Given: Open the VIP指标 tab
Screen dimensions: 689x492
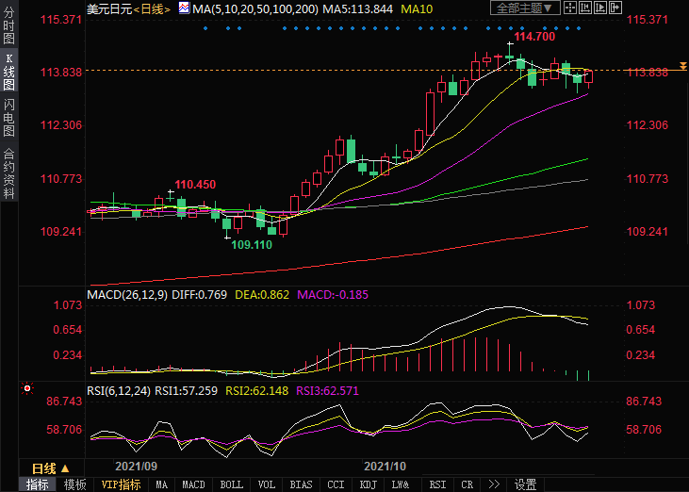Looking at the screenshot, I should tap(121, 484).
